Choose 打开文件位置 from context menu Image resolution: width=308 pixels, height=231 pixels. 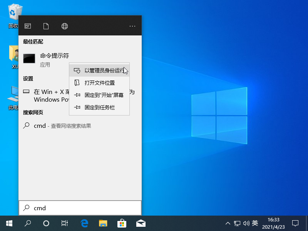pyautogui.click(x=99, y=83)
